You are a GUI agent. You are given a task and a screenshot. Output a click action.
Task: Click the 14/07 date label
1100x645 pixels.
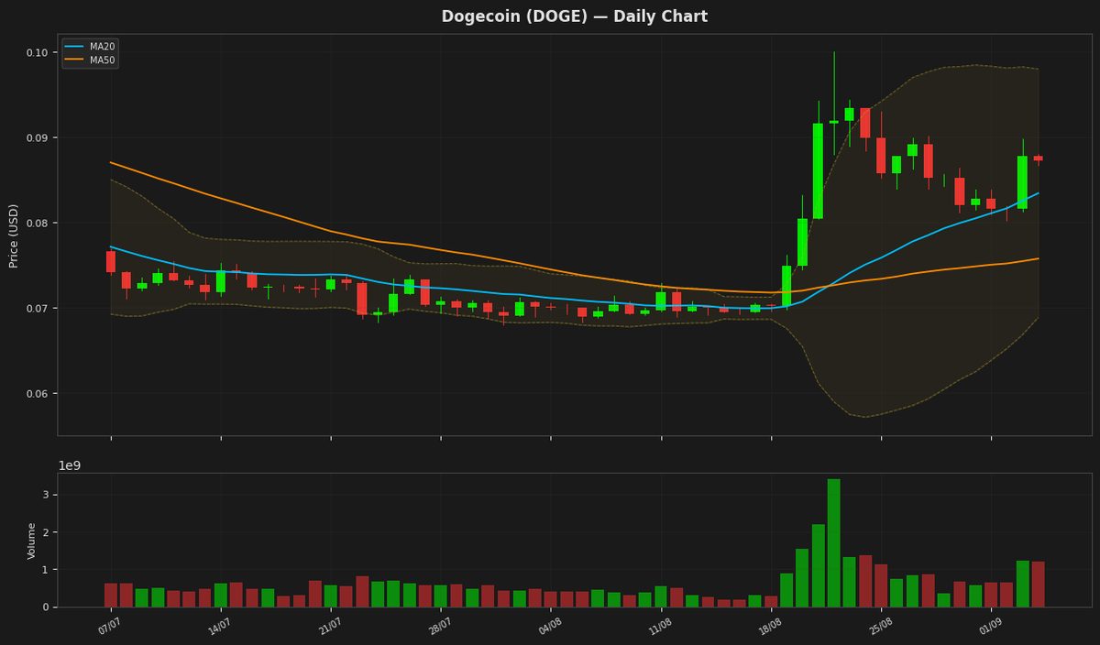click(219, 627)
